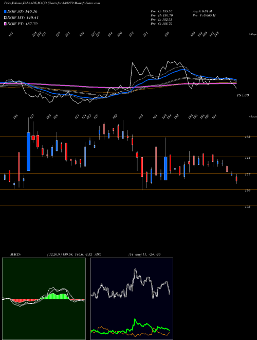Click the Pre V: 0.005 M value
257x340 pixels.
204,15
